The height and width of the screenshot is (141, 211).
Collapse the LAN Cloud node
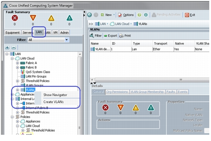click(12, 58)
